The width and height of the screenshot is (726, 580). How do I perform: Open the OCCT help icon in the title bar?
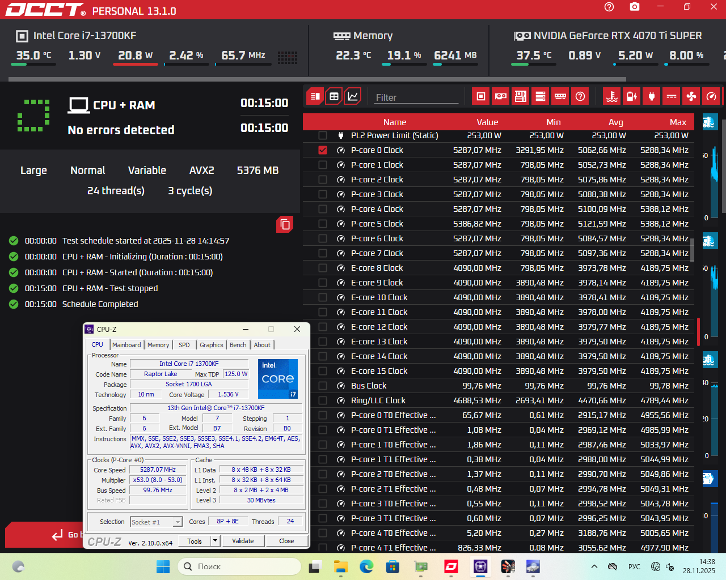(609, 7)
